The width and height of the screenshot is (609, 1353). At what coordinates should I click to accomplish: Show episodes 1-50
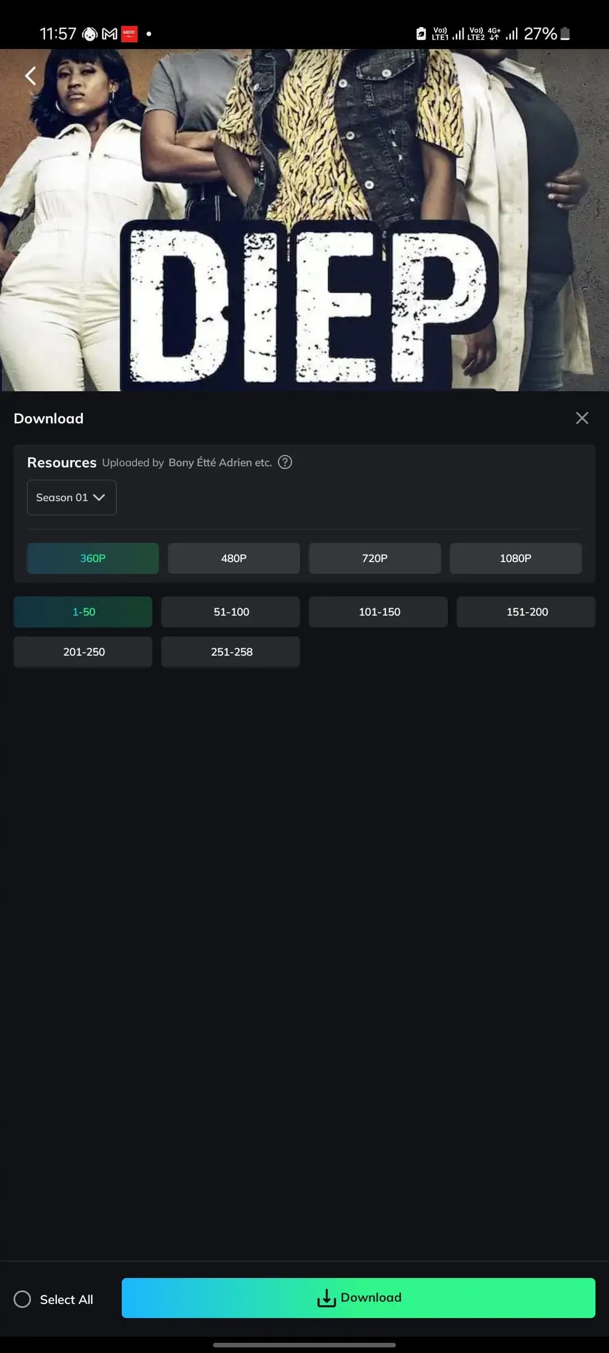click(x=83, y=612)
